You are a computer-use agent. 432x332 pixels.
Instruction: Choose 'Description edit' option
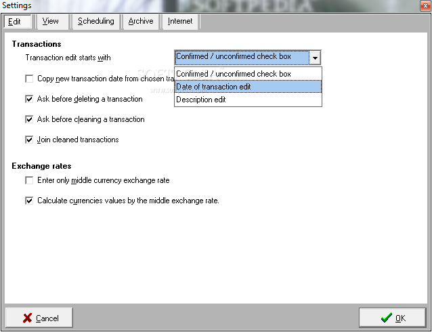pos(248,100)
